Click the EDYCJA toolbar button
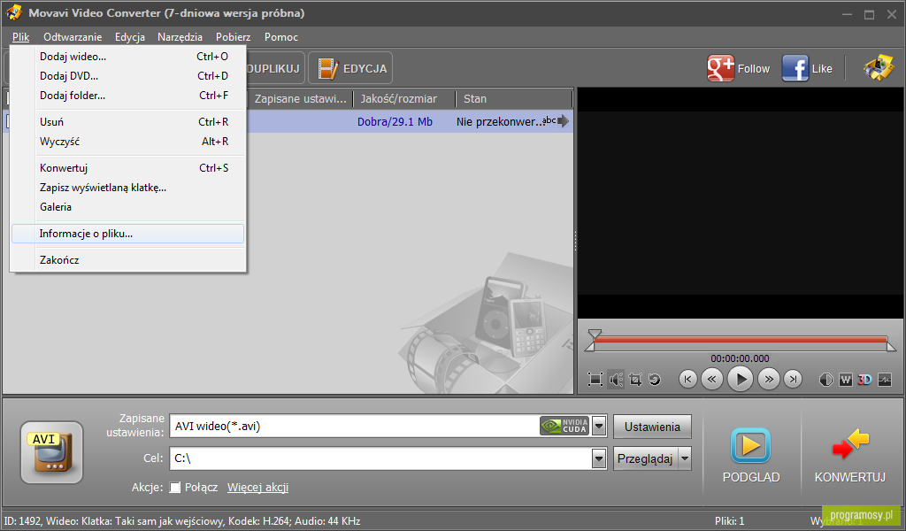 point(350,68)
